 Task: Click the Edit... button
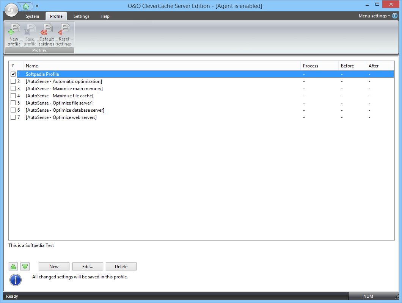(x=88, y=266)
